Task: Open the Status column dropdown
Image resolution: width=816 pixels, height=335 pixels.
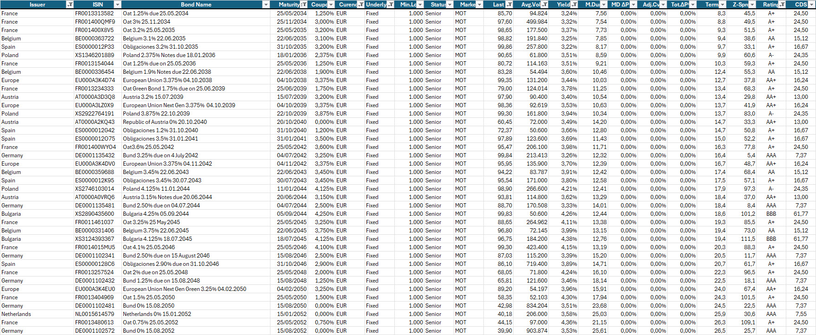Action: [x=450, y=5]
